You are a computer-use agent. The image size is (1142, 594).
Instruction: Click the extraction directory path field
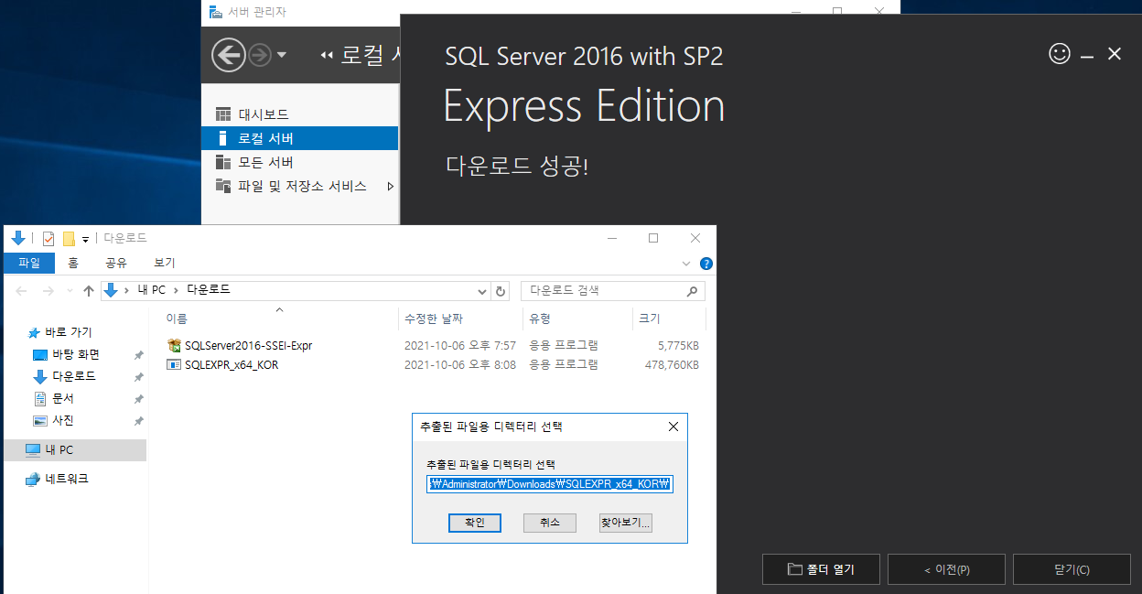point(550,484)
